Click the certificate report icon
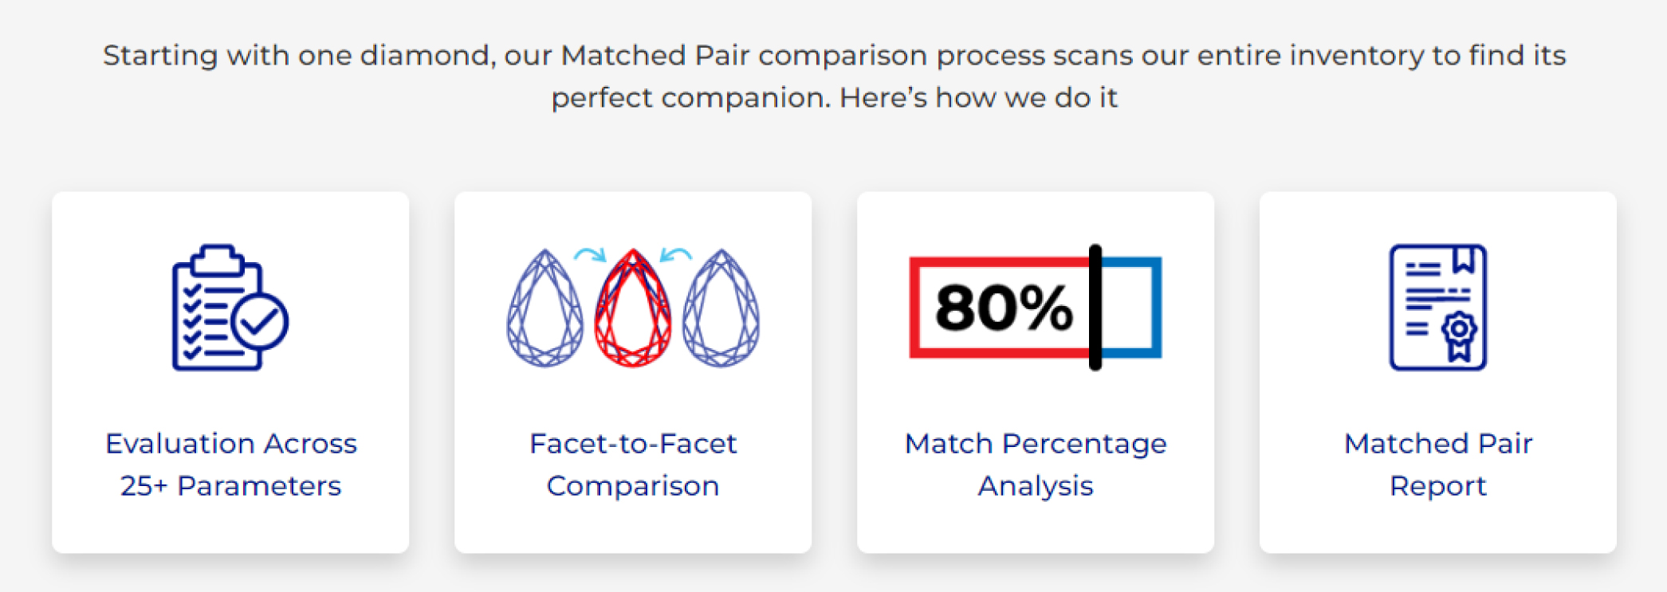This screenshot has width=1667, height=592. (1437, 308)
